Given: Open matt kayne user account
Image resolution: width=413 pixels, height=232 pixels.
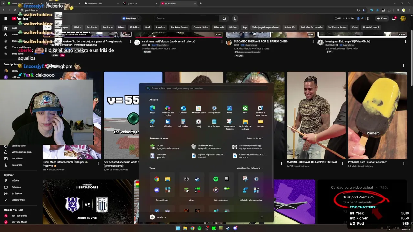Looking at the screenshot, I should click(158, 217).
